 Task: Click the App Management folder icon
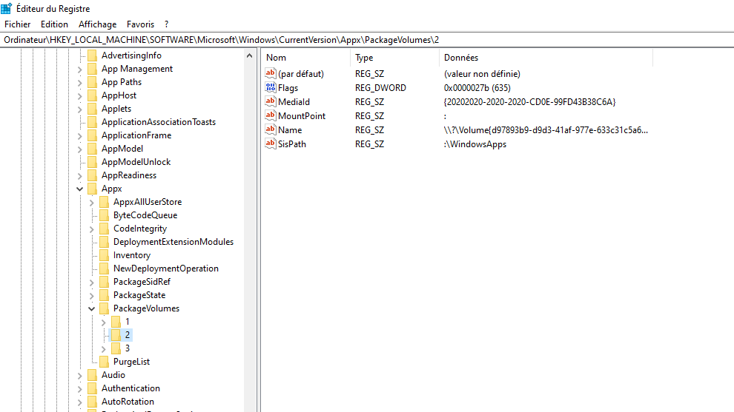pos(92,69)
